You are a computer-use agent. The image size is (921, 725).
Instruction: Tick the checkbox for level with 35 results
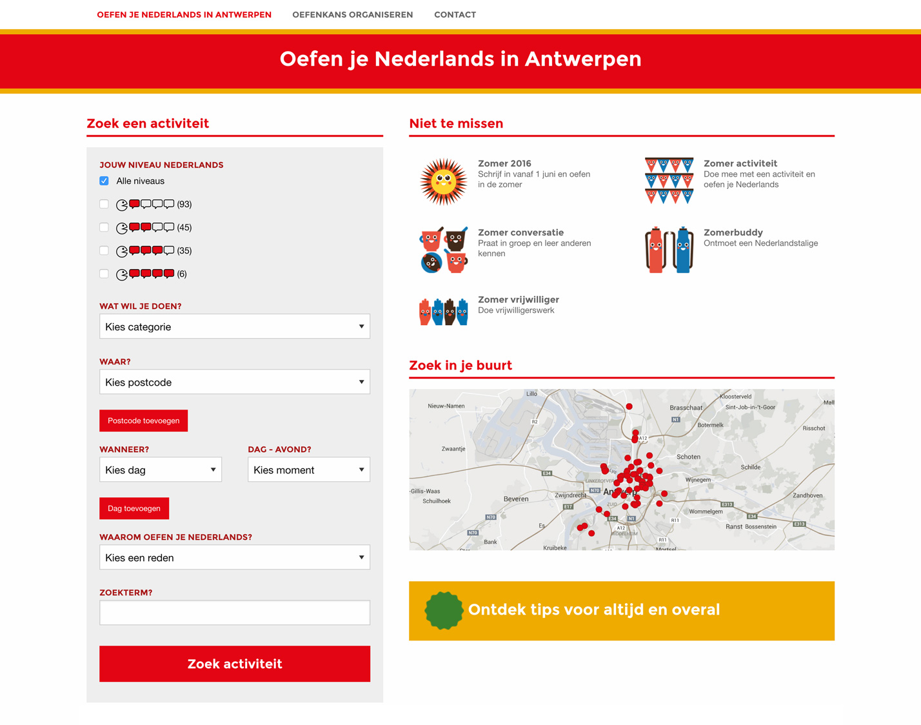point(104,250)
